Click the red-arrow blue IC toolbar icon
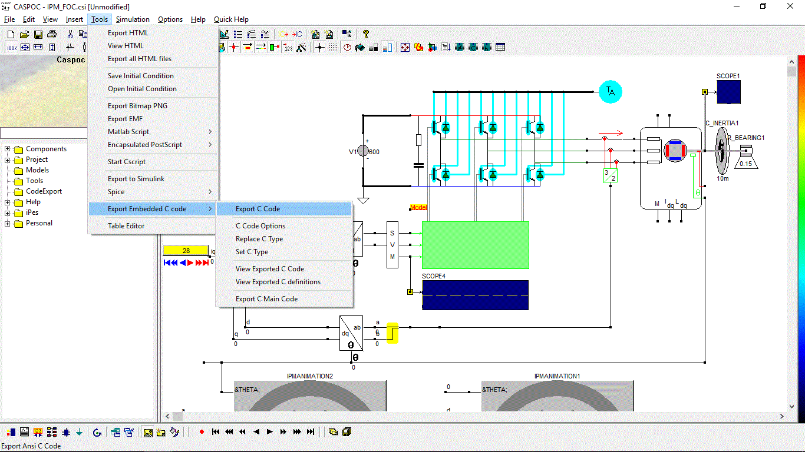 [298, 34]
